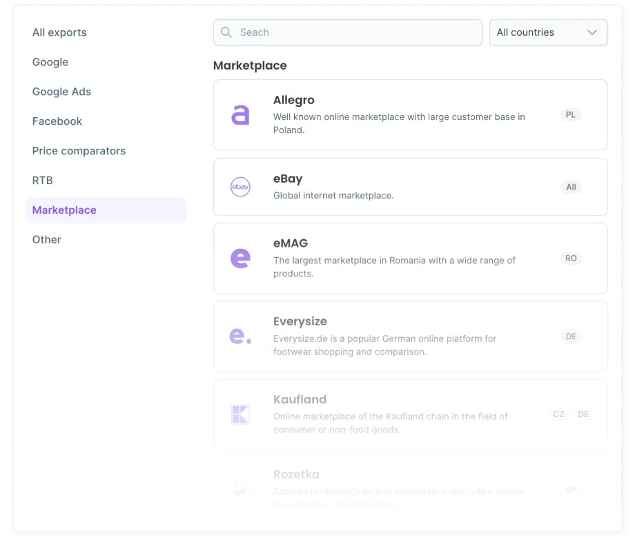Open the eBay title link
Viewport: 635px width, 546px height.
pyautogui.click(x=288, y=179)
